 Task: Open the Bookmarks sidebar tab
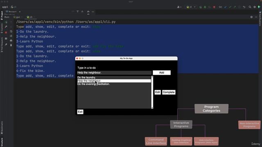pyautogui.click(x=2, y=127)
